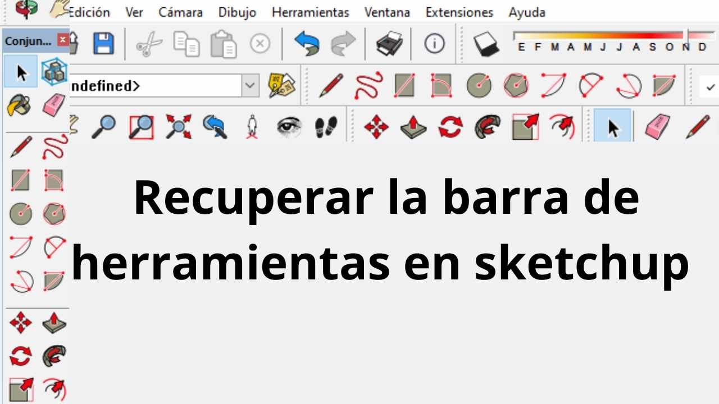Click the Zoom Extents icon
Screen dimensions: 719x404
(x=179, y=127)
